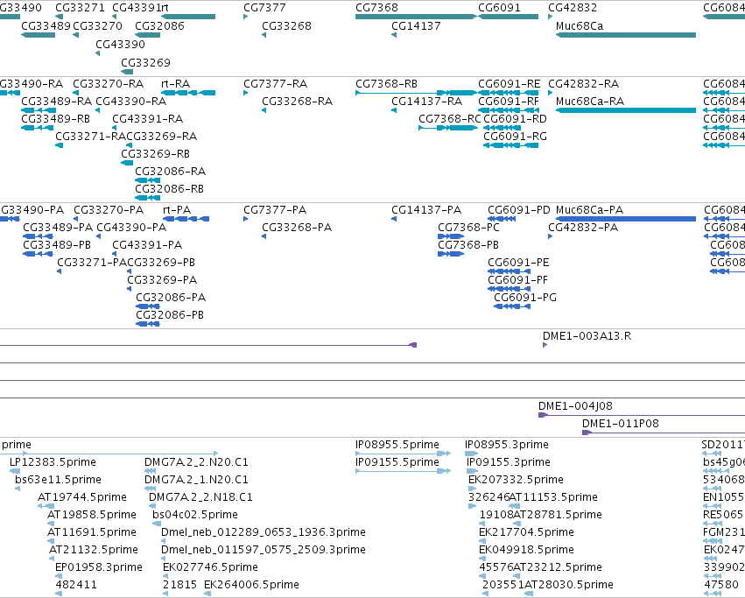745x598 pixels.
Task: Select transcript Muc68Ca-RA label
Action: pos(590,102)
